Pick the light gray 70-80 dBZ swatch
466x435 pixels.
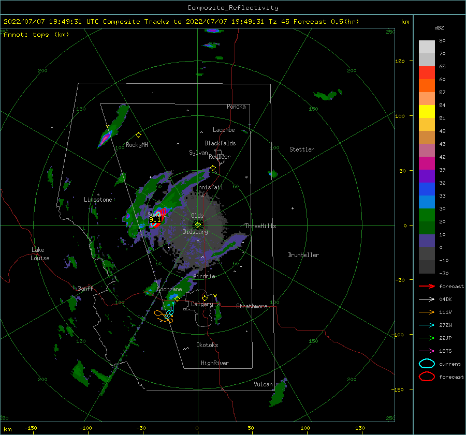427,47
